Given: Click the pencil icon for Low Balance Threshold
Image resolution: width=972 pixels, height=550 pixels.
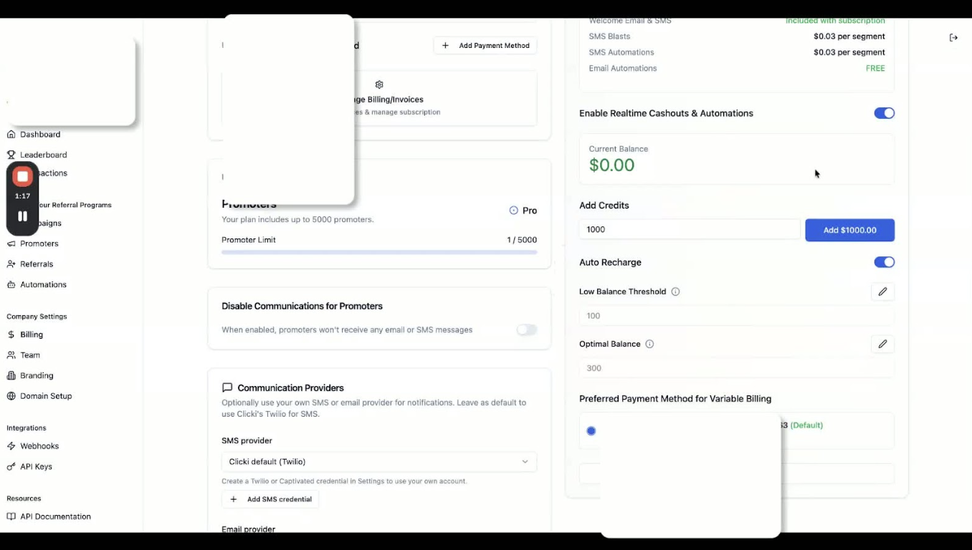Looking at the screenshot, I should point(882,291).
